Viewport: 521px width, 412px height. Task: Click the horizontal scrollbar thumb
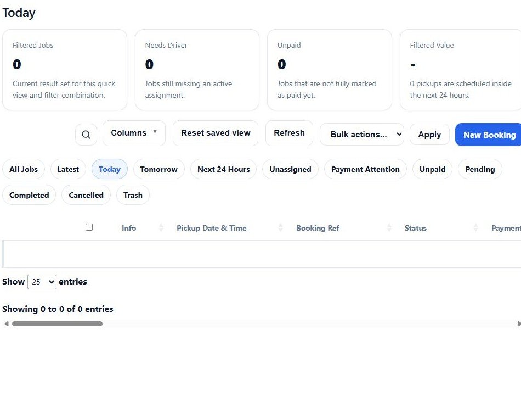tap(57, 324)
